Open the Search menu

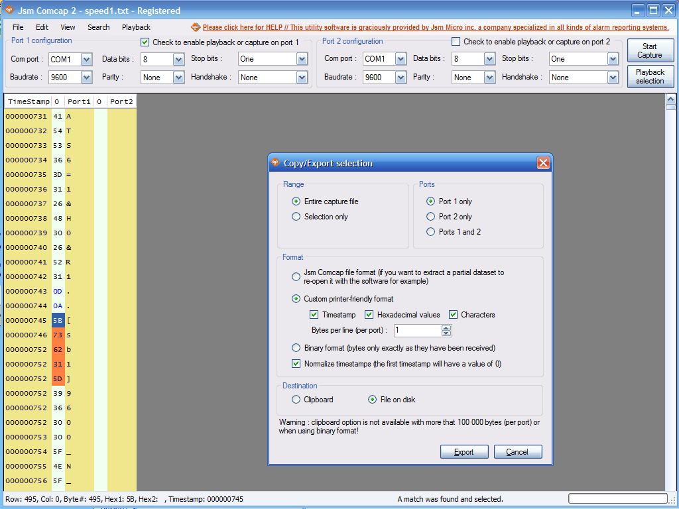[x=98, y=27]
